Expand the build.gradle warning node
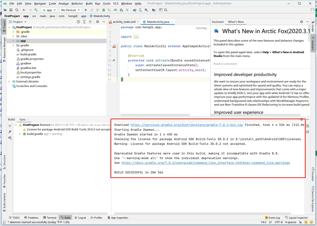The height and width of the screenshot is (226, 317). 19,134
